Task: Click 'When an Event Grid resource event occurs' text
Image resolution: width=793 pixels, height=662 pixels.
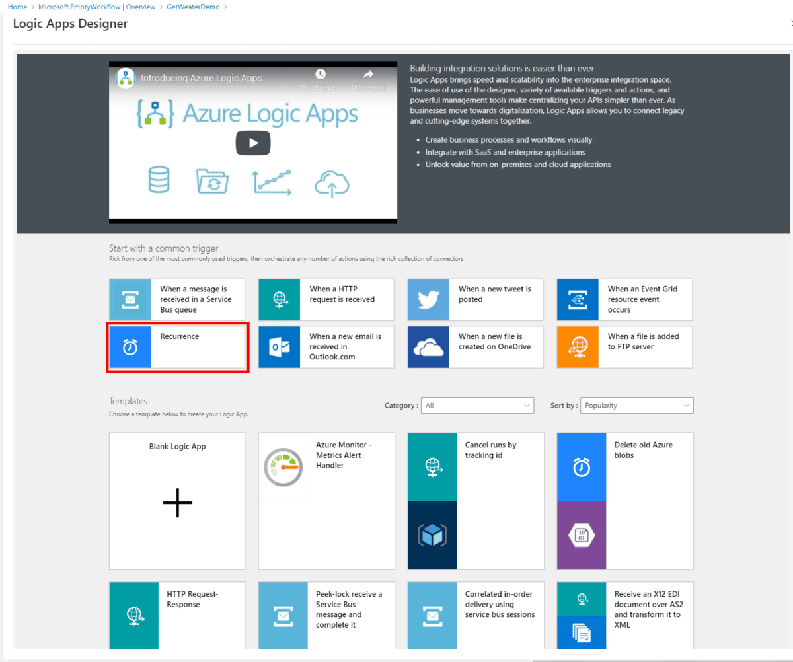Action: click(x=643, y=299)
